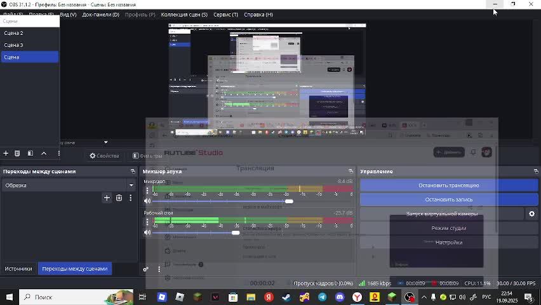Switch to Переходы между сценами tab
This screenshot has width=541, height=305.
tap(74, 269)
